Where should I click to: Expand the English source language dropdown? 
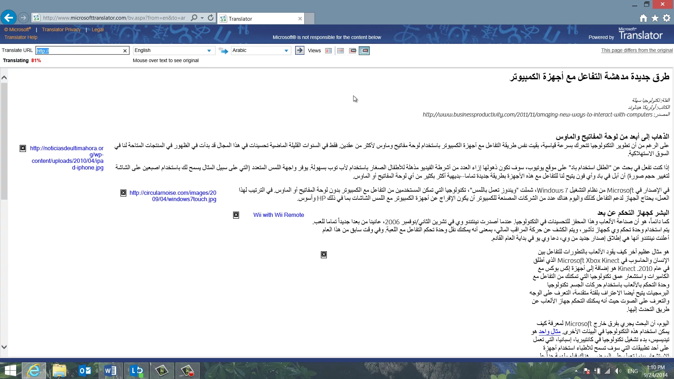tap(209, 51)
